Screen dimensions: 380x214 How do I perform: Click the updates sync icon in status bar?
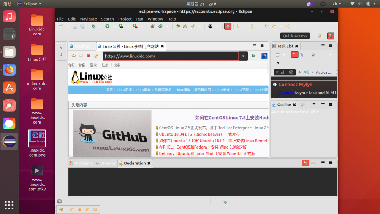click(225, 201)
